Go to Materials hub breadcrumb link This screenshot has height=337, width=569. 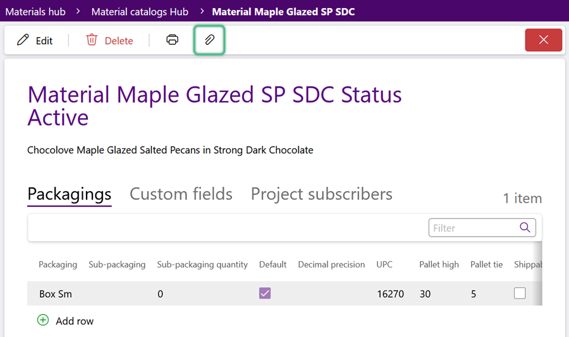[x=35, y=11]
